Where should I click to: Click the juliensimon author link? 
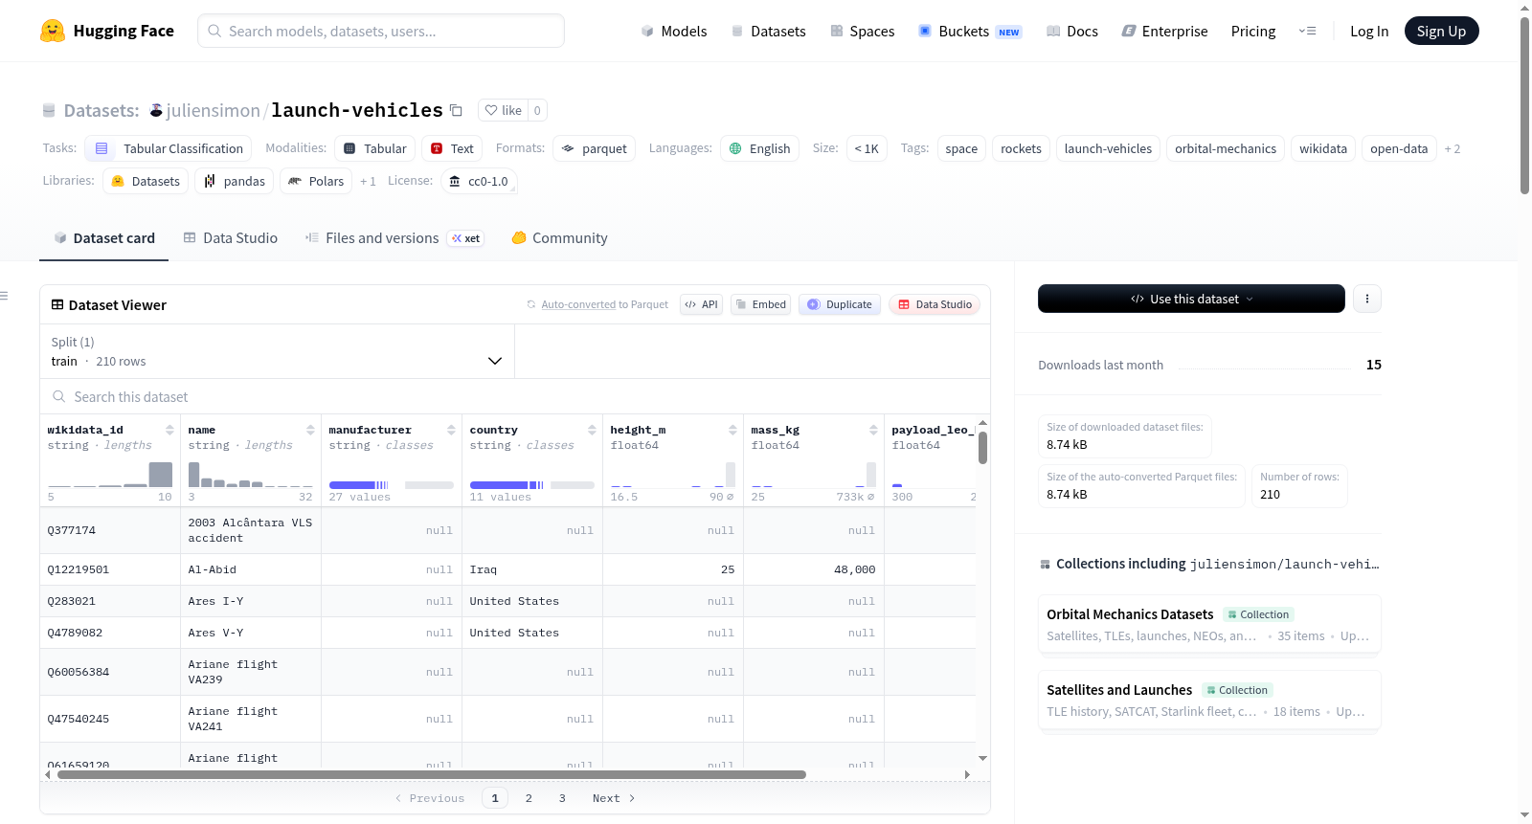[213, 110]
